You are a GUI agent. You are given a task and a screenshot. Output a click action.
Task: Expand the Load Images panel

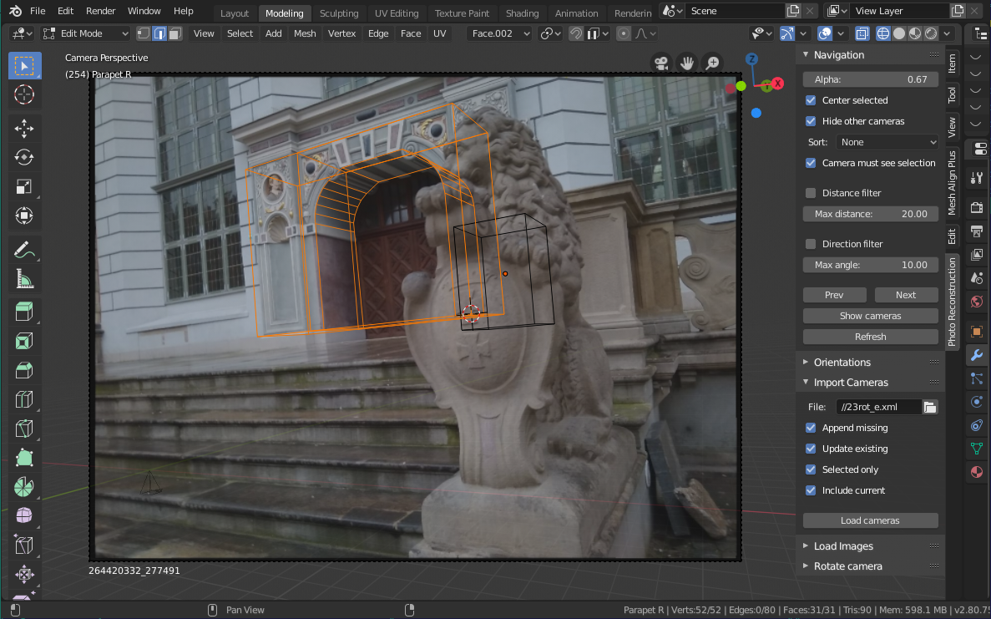[843, 546]
